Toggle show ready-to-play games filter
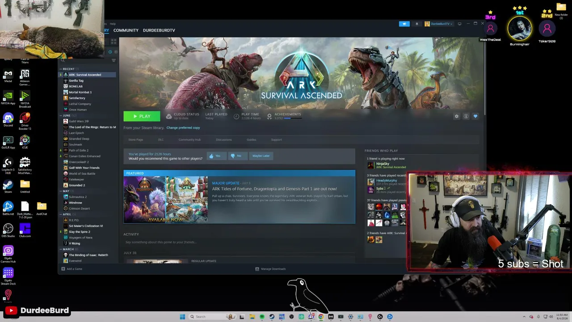This screenshot has width=572, height=322. 116,52
